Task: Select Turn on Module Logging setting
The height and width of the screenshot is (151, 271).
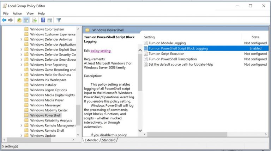Action: [x=167, y=43]
